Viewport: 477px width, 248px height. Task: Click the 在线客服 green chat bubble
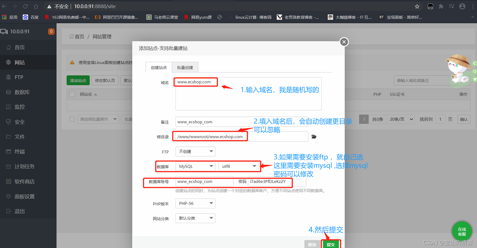462,231
